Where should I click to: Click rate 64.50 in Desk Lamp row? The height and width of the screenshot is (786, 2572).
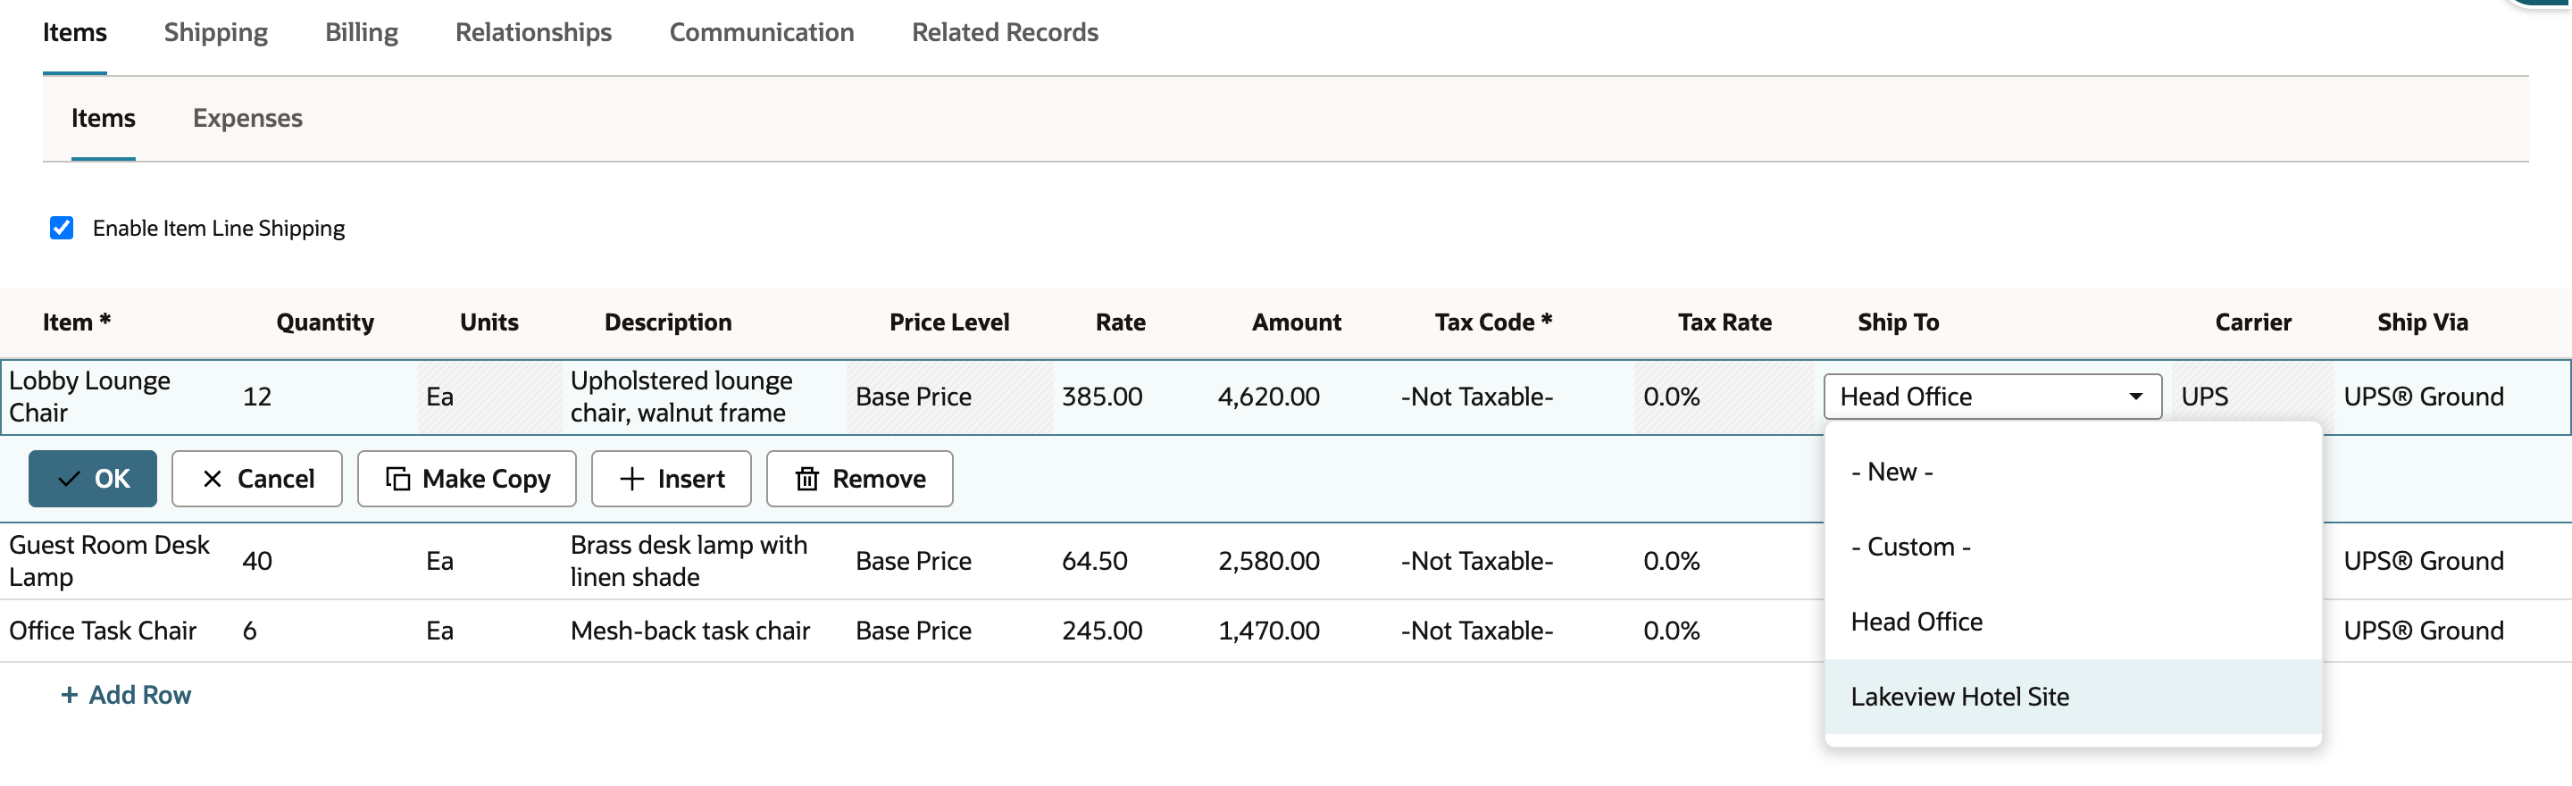(1094, 560)
